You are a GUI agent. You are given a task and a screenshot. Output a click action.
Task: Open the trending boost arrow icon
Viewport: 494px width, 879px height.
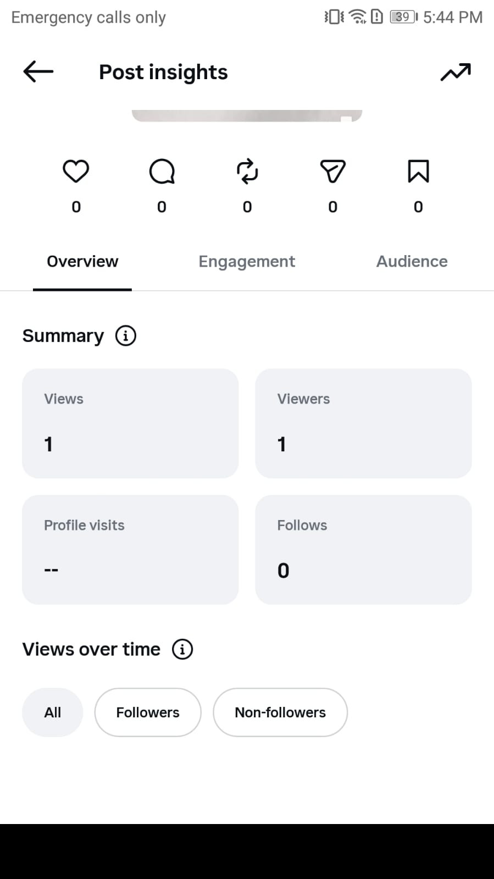click(456, 72)
